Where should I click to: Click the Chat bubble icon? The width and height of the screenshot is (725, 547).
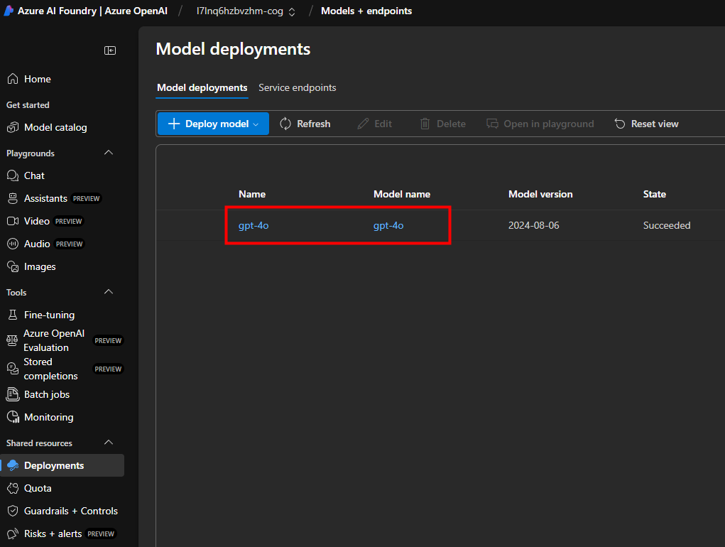pos(13,175)
